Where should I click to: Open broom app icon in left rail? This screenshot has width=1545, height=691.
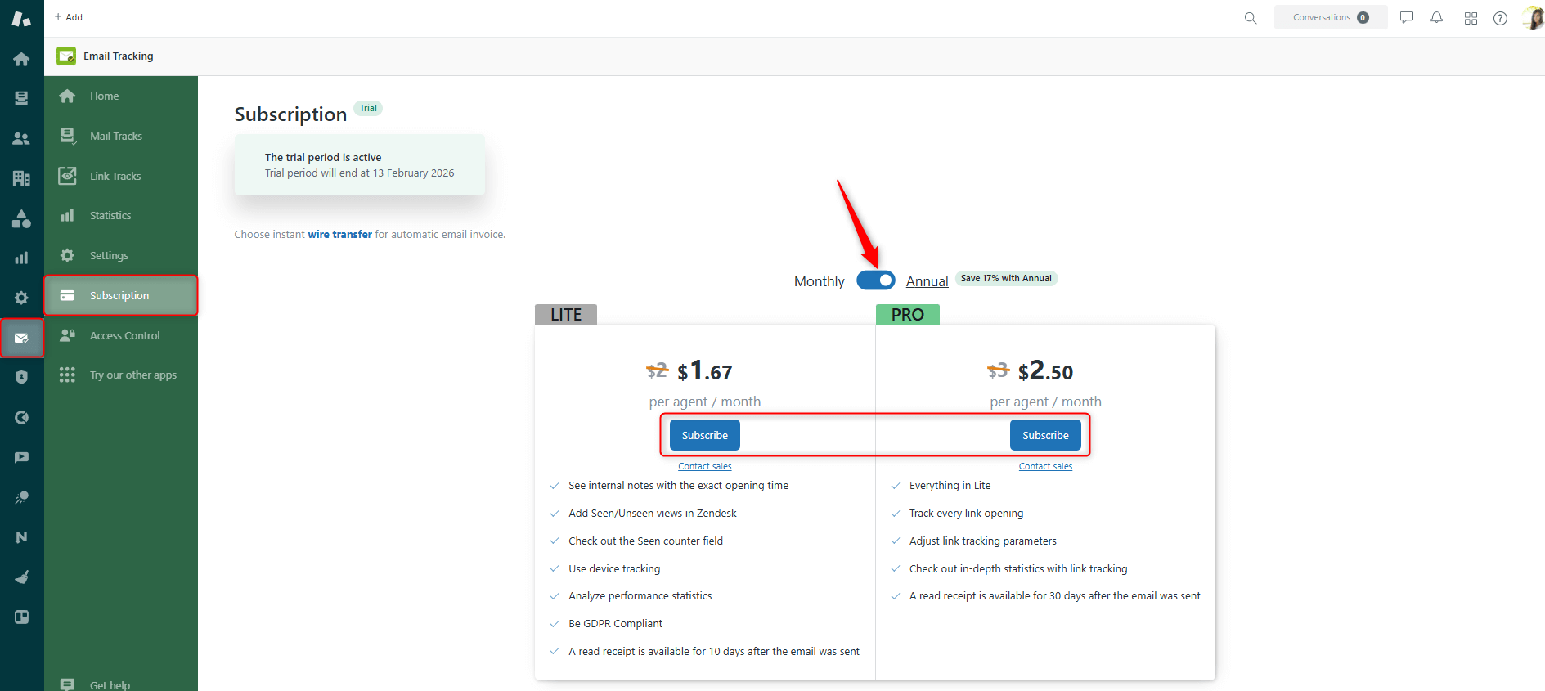coord(21,577)
